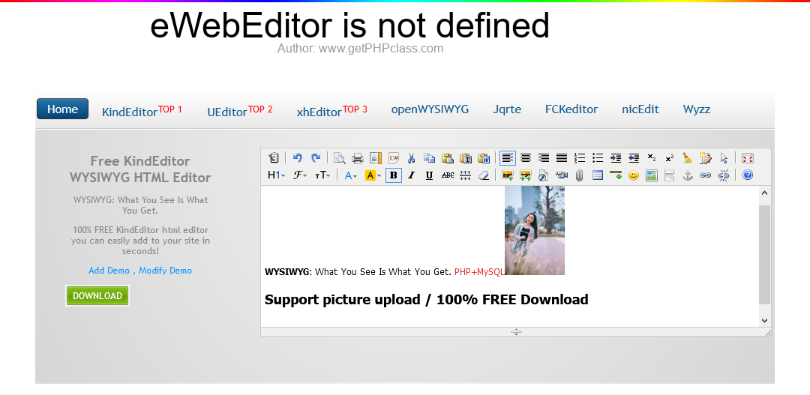Click the Select all cursor icon

(x=723, y=158)
